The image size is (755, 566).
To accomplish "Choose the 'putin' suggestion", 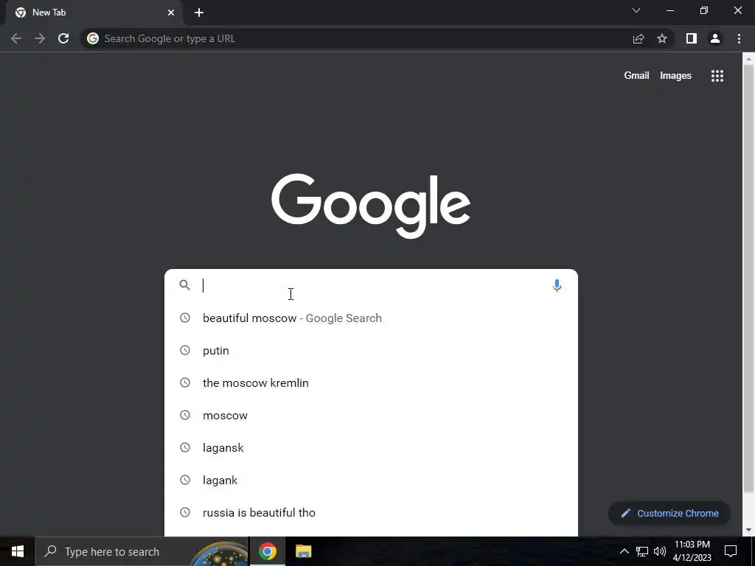I will [x=371, y=350].
